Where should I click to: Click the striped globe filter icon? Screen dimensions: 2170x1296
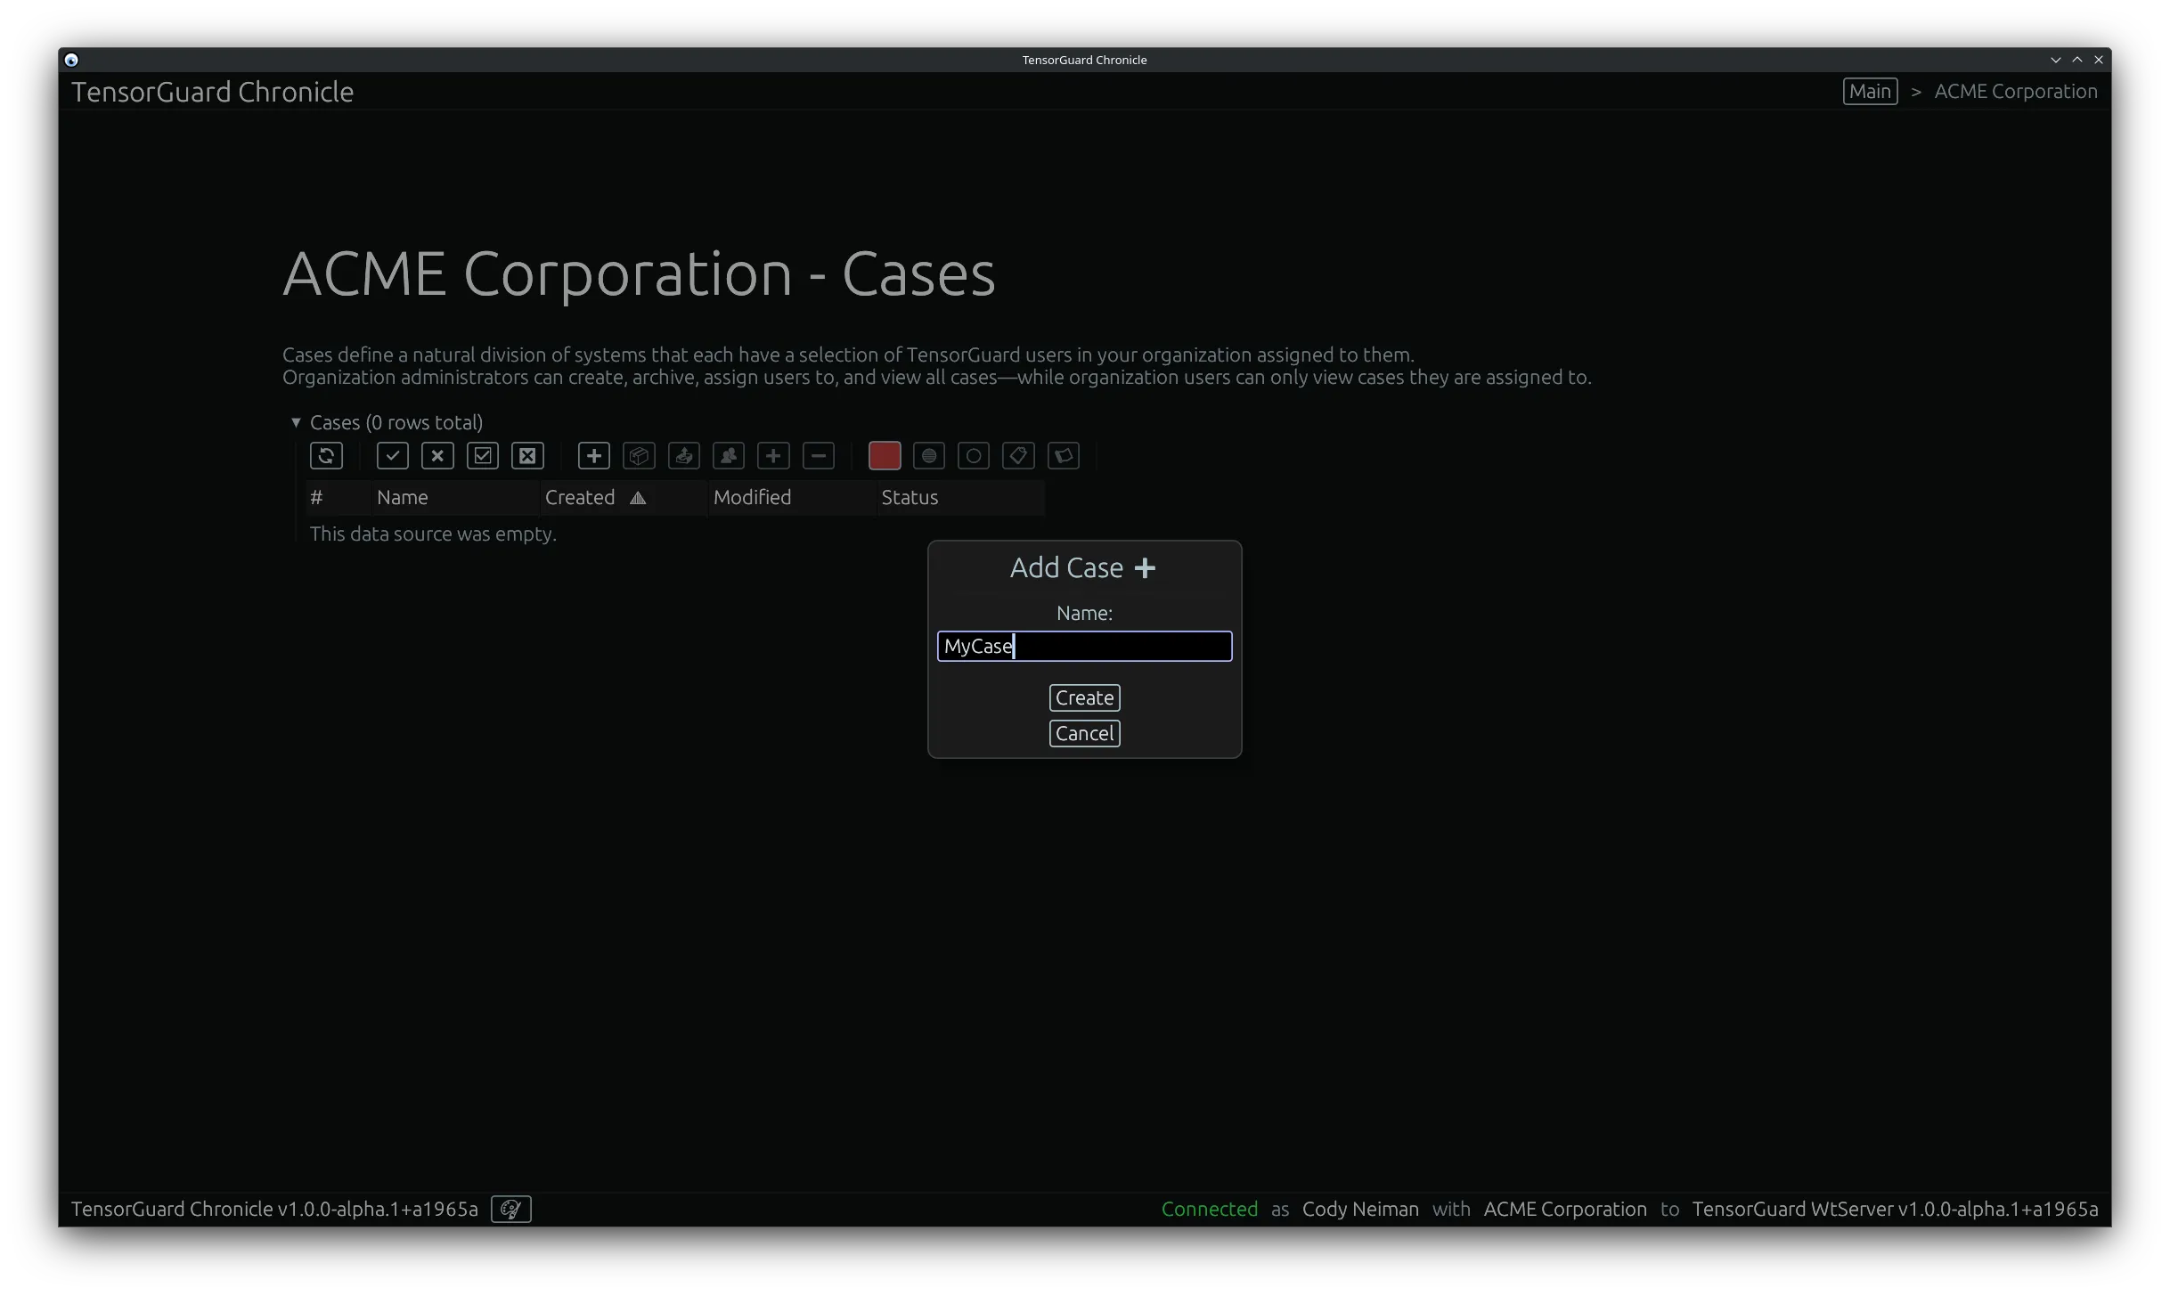coord(928,455)
